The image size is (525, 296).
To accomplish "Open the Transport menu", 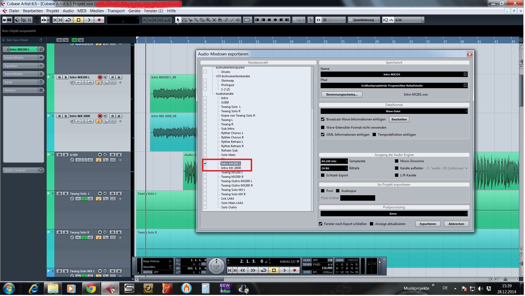I will (x=116, y=11).
